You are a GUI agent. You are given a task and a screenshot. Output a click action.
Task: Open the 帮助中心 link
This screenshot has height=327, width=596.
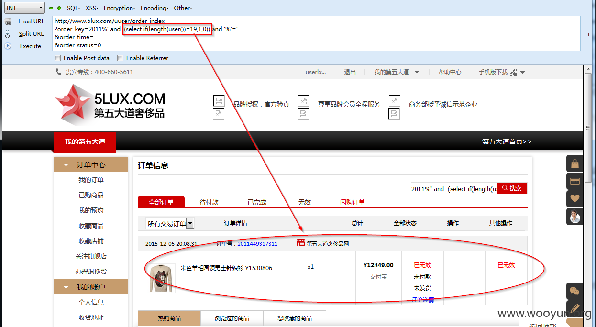450,72
